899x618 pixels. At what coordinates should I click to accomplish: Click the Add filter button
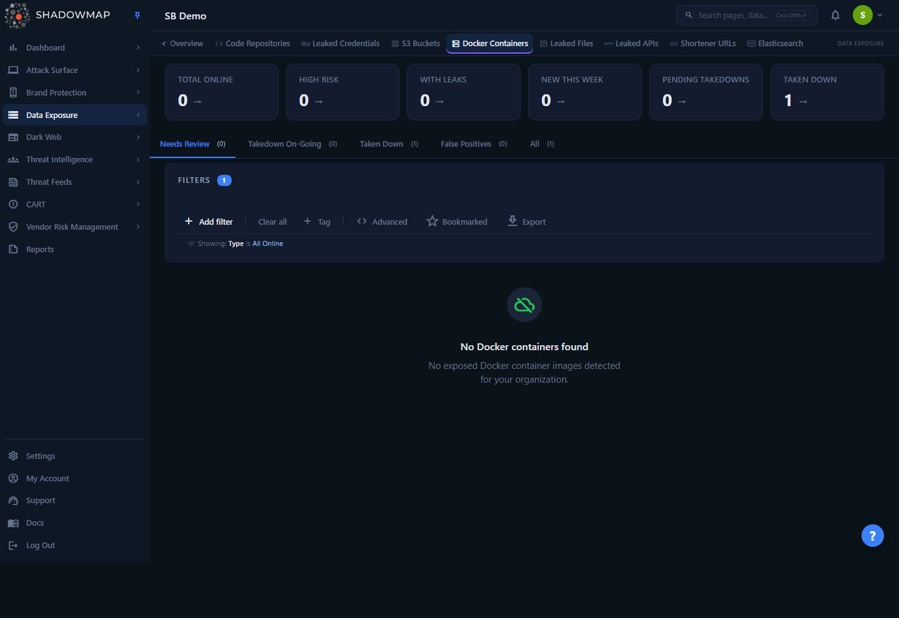click(x=209, y=222)
